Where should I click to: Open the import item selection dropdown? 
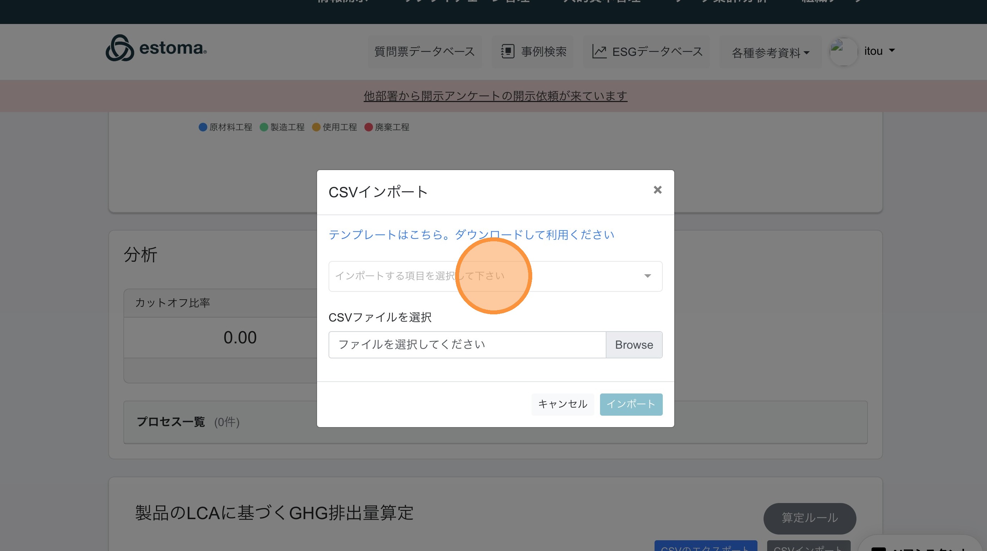[x=495, y=276]
